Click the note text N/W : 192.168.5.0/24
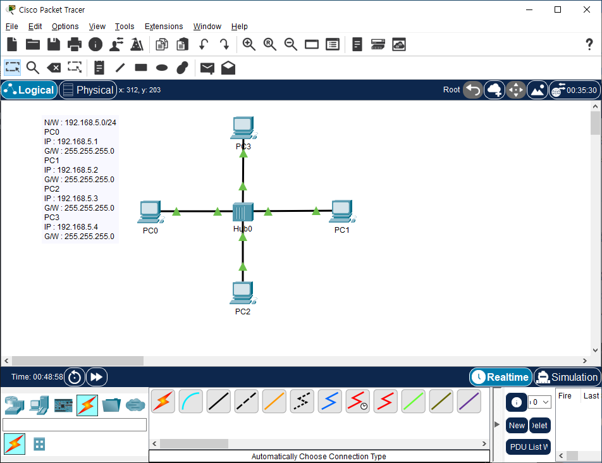This screenshot has height=463, width=602. pos(80,123)
